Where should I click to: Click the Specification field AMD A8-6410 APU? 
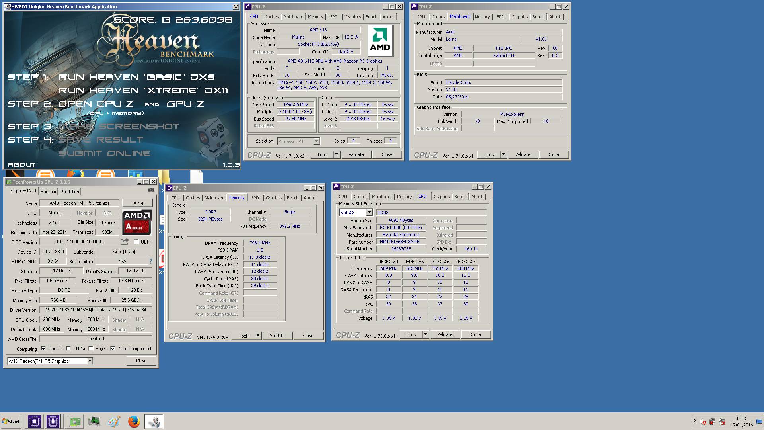[337, 61]
